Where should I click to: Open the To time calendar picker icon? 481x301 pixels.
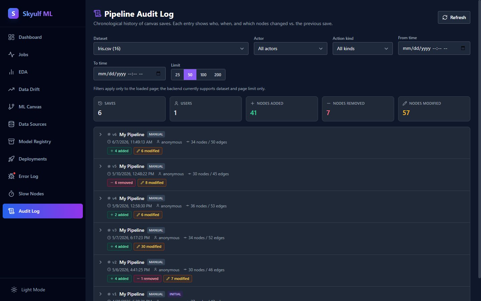pyautogui.click(x=158, y=74)
